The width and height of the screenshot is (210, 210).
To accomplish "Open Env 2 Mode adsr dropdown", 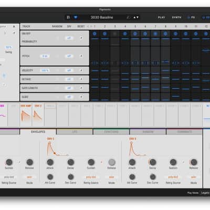I will pyautogui.click(x=112, y=177).
